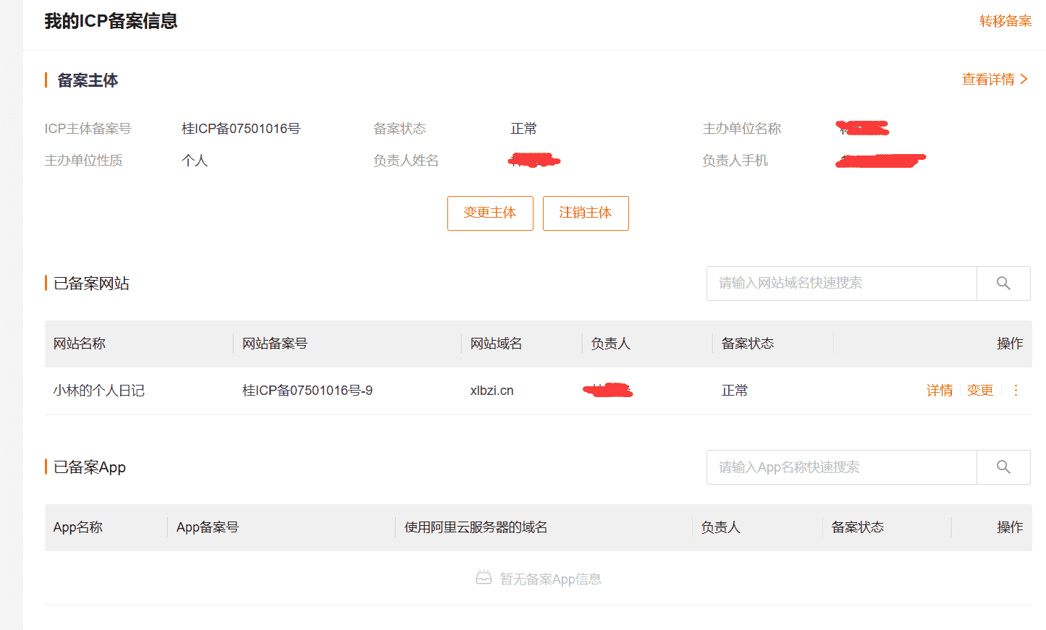Open 详情 for website xlbzi.cn
1046x630 pixels.
[x=940, y=390]
